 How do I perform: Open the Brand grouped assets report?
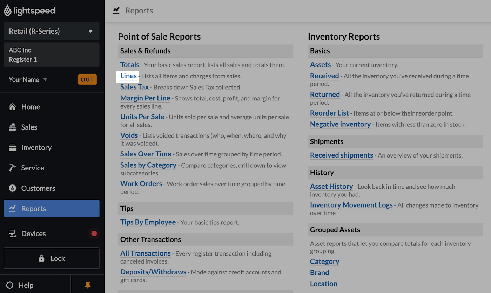tap(320, 273)
